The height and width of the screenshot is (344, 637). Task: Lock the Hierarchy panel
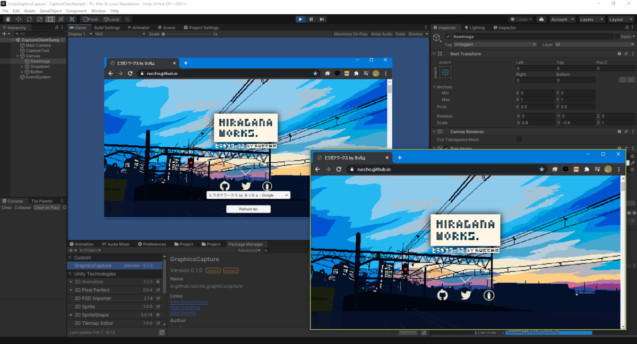pos(57,28)
